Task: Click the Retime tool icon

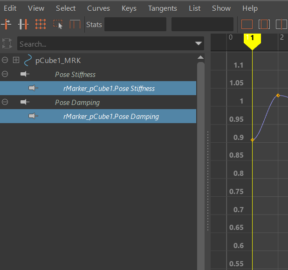Action: 75,24
